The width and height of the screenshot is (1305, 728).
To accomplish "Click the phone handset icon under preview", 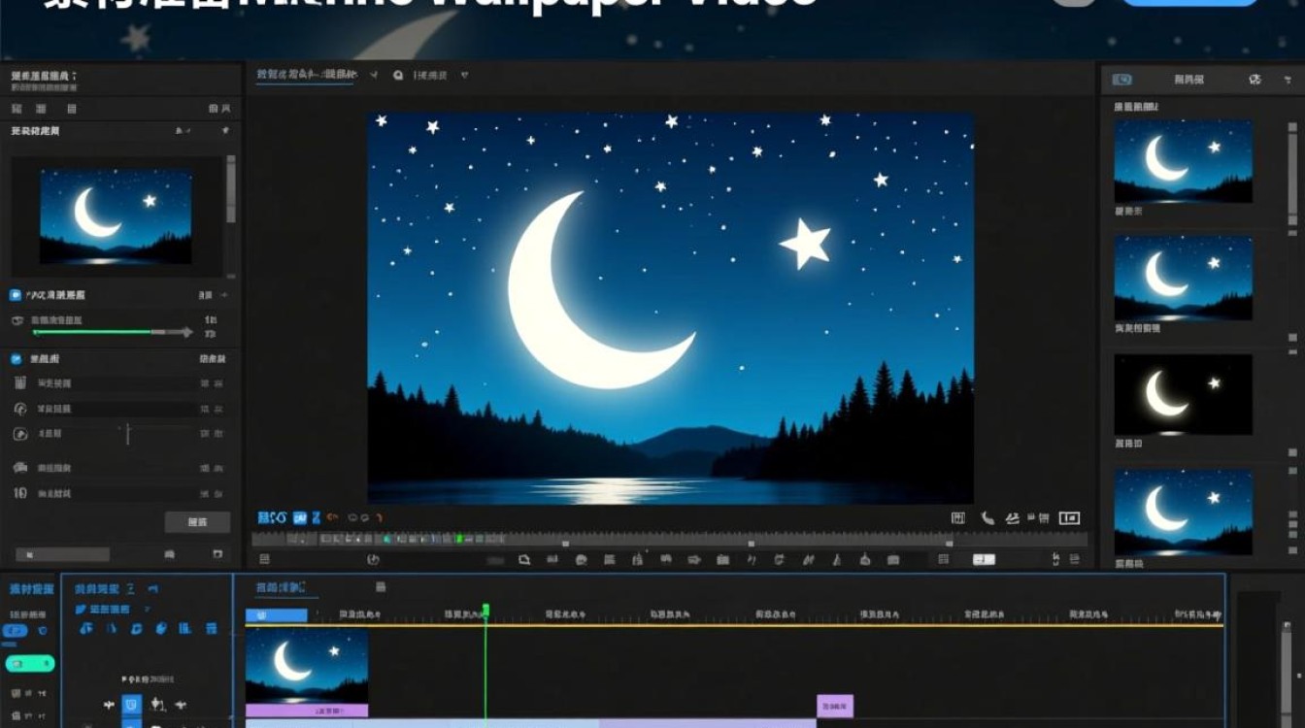I will click(987, 518).
